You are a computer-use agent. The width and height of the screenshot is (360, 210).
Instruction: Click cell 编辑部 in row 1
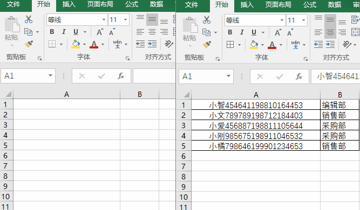(339, 105)
